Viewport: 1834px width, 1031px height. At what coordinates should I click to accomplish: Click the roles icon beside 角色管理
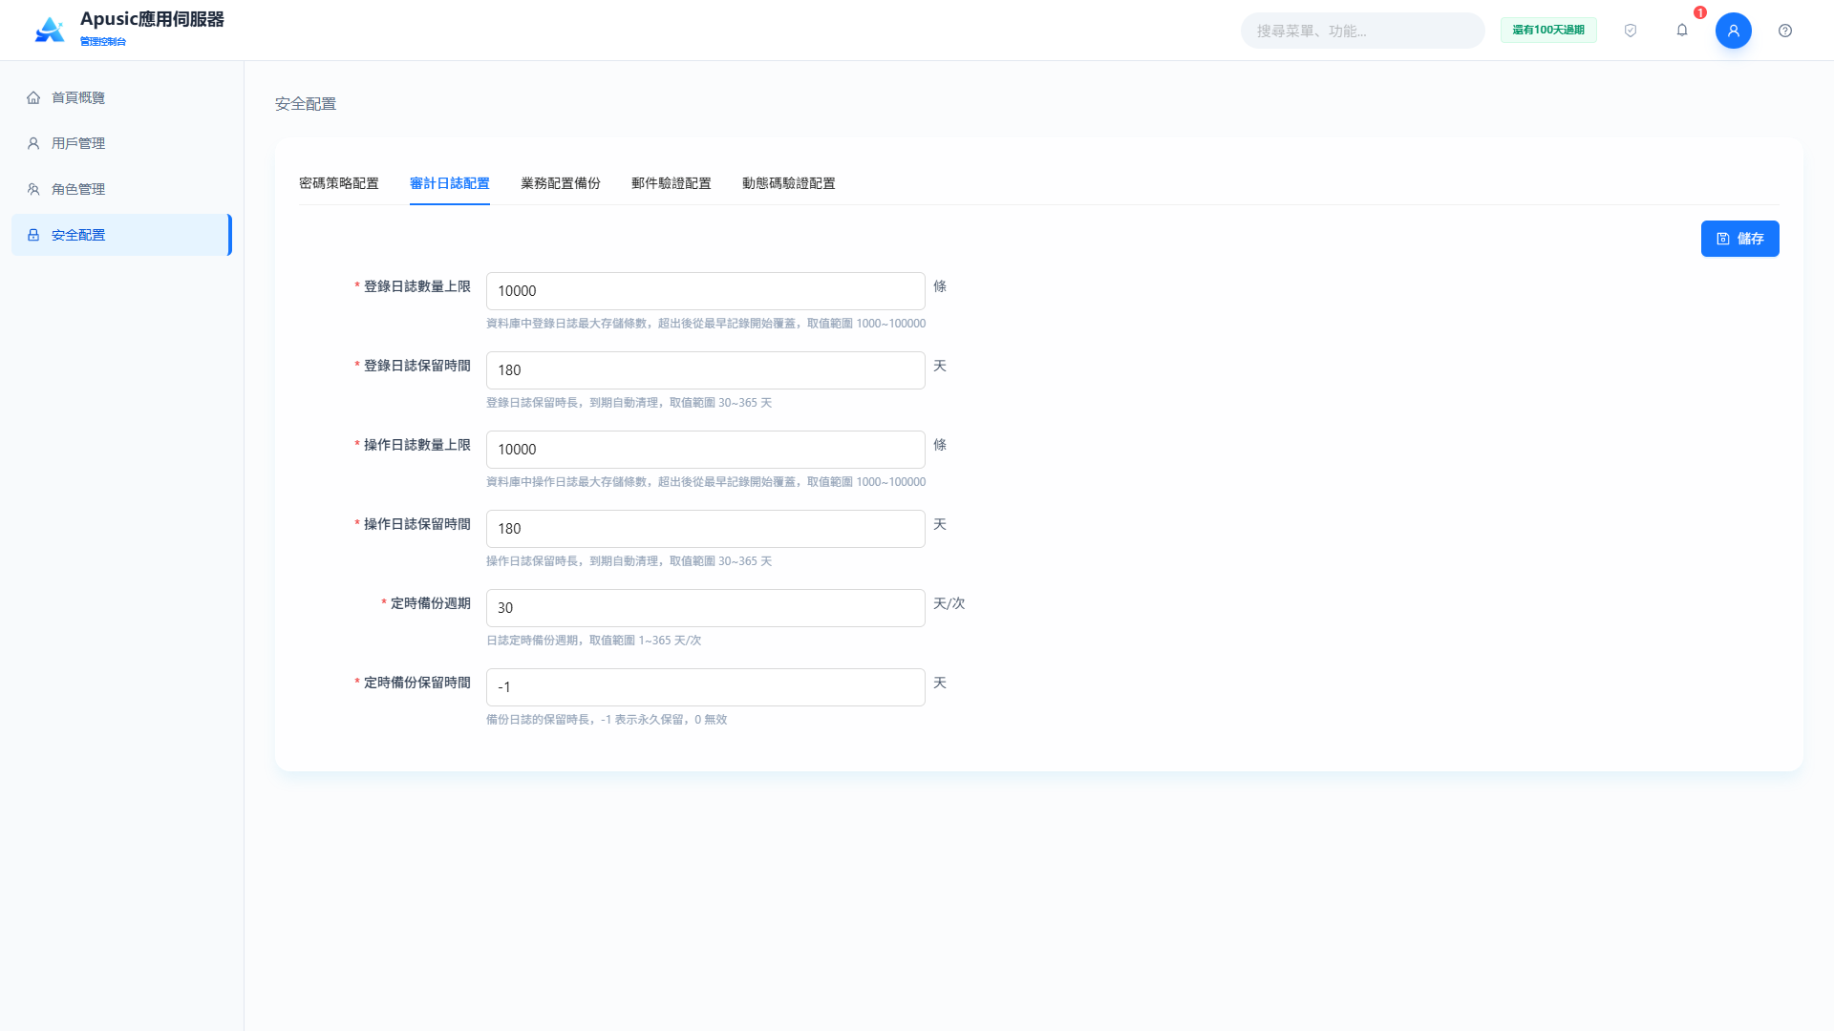[x=33, y=189]
